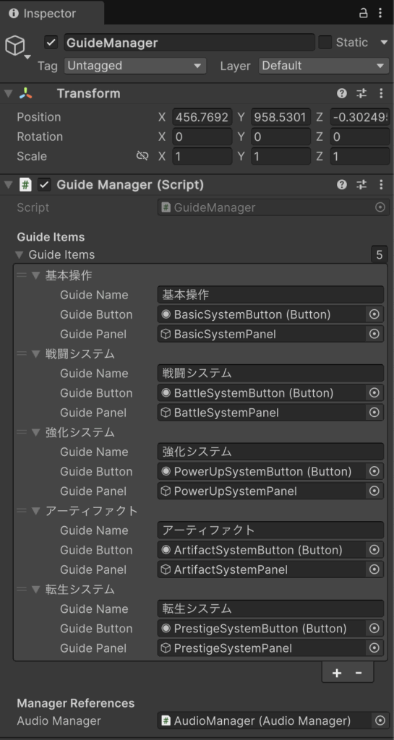394x740 pixels.
Task: Enable the Static checkbox
Action: click(325, 43)
